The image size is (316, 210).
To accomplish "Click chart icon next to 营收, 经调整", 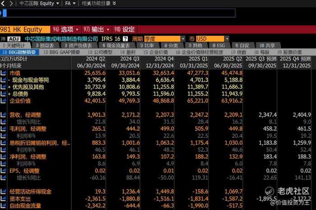I will click(4, 115).
